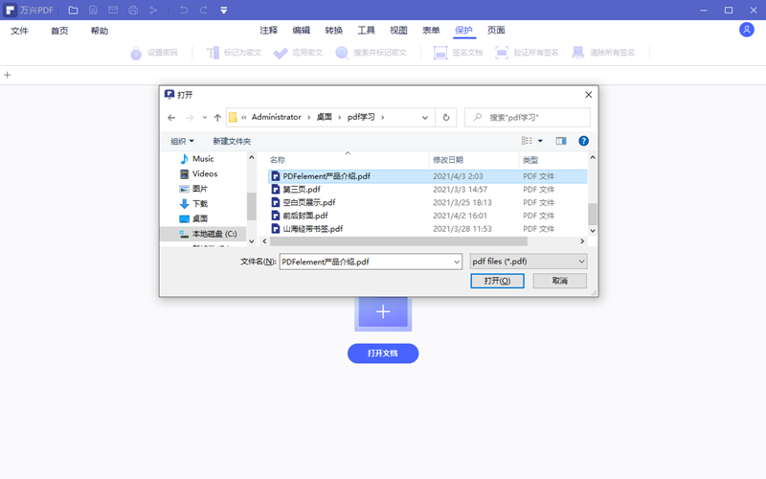
Task: Click the blue help question mark icon
Action: coord(583,141)
